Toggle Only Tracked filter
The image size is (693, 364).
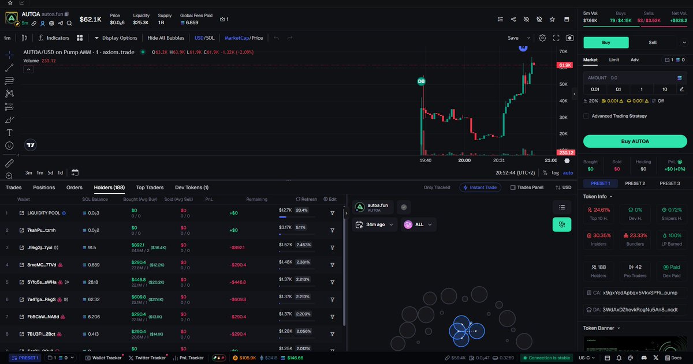pyautogui.click(x=437, y=187)
